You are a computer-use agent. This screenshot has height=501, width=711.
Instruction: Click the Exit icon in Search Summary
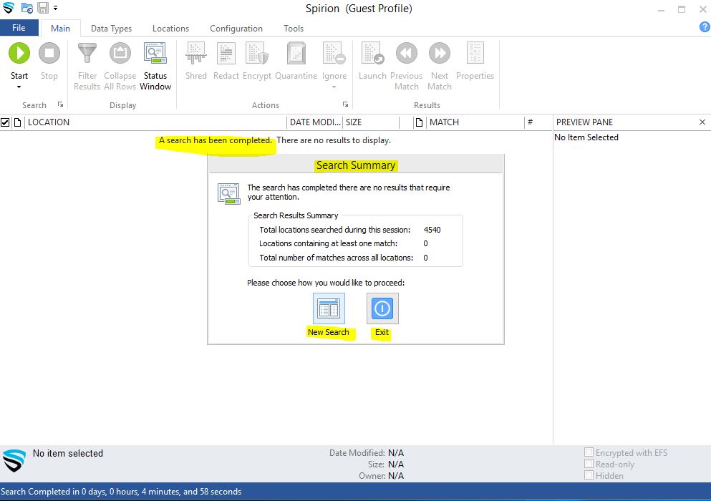[382, 308]
